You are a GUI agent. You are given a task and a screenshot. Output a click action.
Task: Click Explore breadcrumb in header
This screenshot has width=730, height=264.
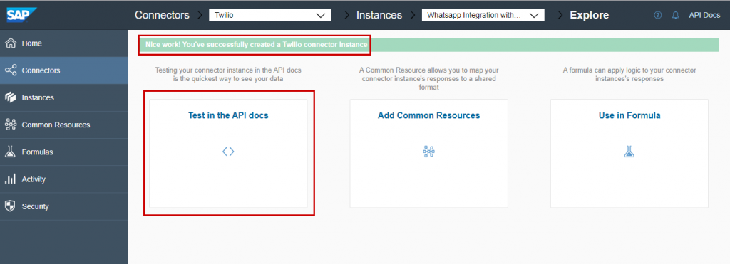coord(590,15)
